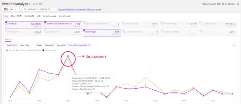This screenshot has height=104, width=241.
Task: Open Monatliche Übersicht mehrerer Shops anzeigen link
Action: [80, 9]
